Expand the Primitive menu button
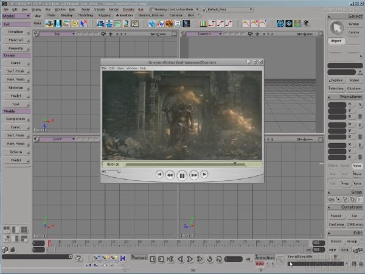This screenshot has width=365, height=274. [16, 32]
